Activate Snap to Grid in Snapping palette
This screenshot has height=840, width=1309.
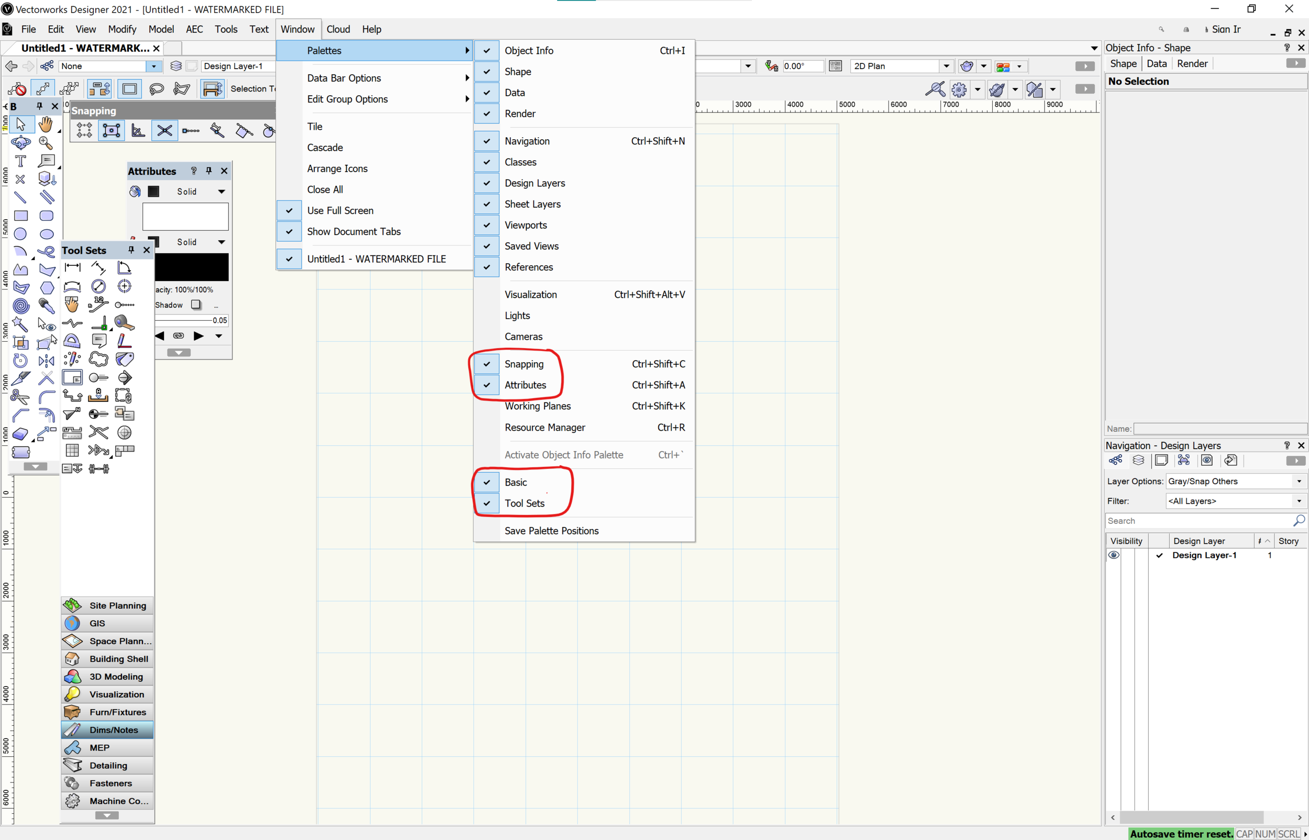[x=85, y=130]
